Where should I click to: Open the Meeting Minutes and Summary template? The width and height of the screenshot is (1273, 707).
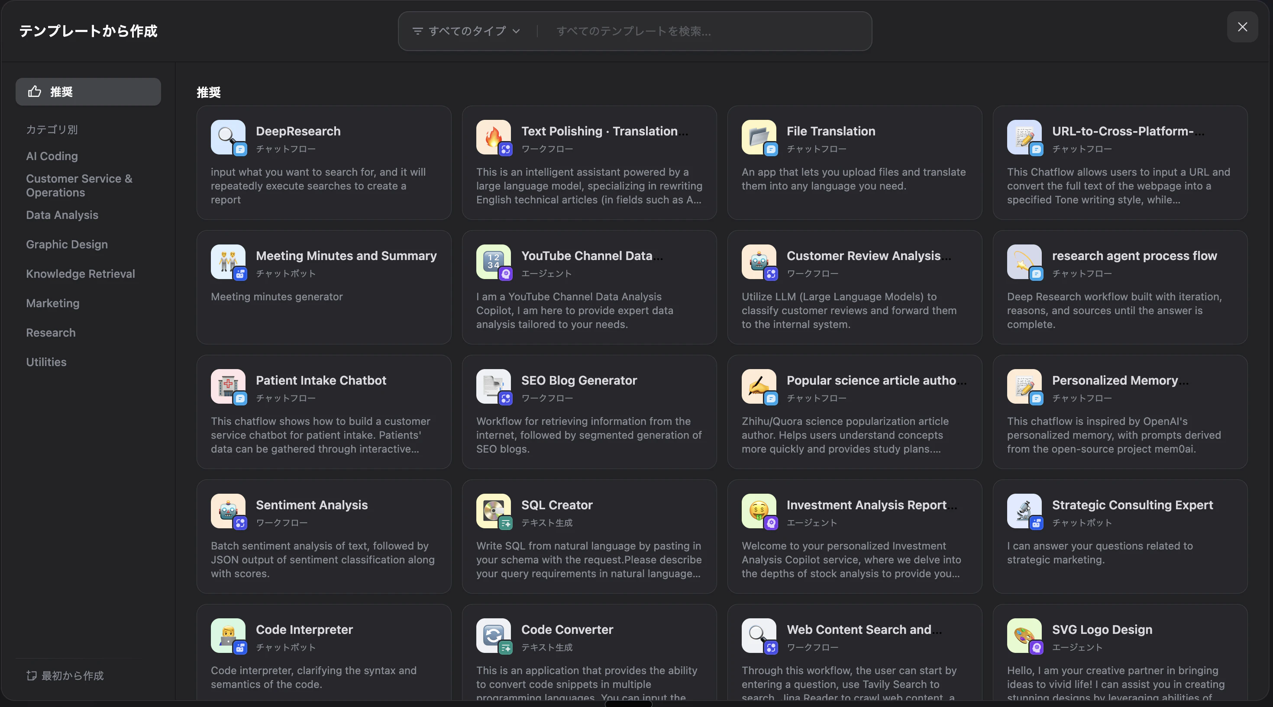coord(346,256)
